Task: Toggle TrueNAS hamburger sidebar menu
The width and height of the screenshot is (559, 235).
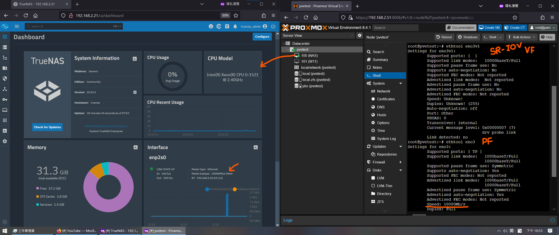Action: [x=17, y=26]
